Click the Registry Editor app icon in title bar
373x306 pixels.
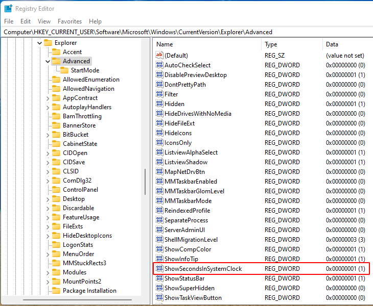[x=8, y=9]
